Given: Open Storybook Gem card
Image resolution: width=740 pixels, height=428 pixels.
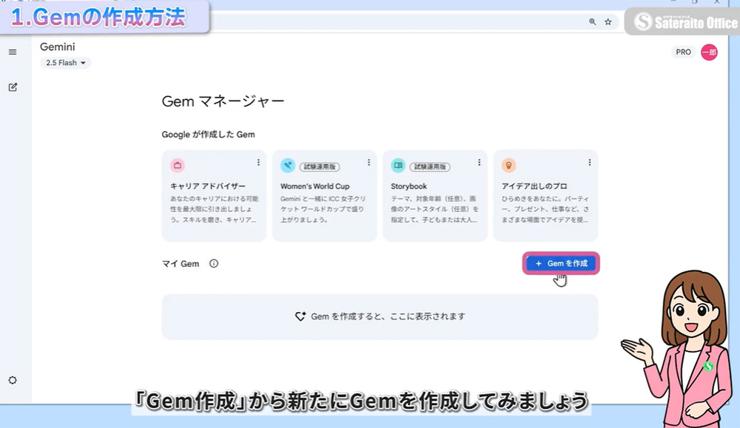Looking at the screenshot, I should click(x=434, y=196).
